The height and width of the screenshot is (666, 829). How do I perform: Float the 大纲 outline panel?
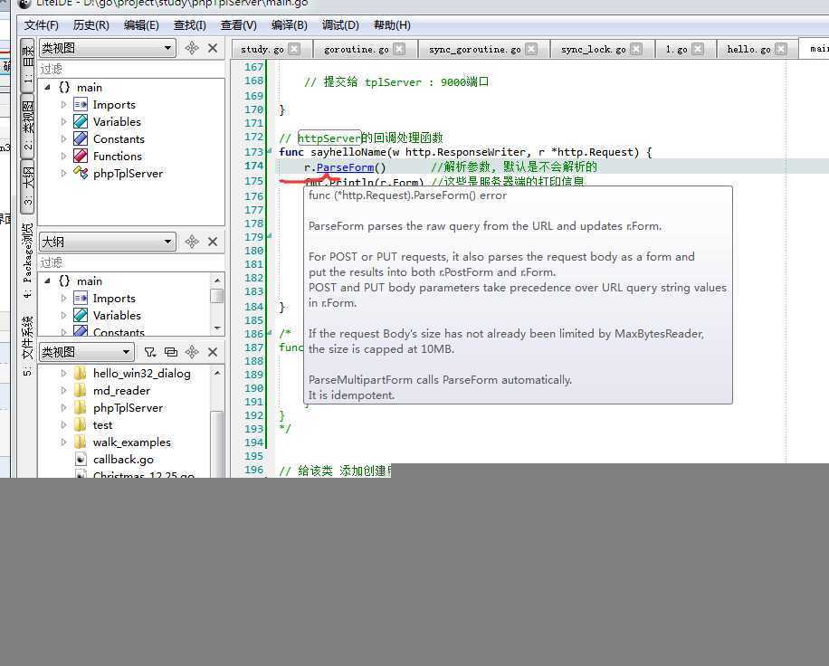(192, 242)
